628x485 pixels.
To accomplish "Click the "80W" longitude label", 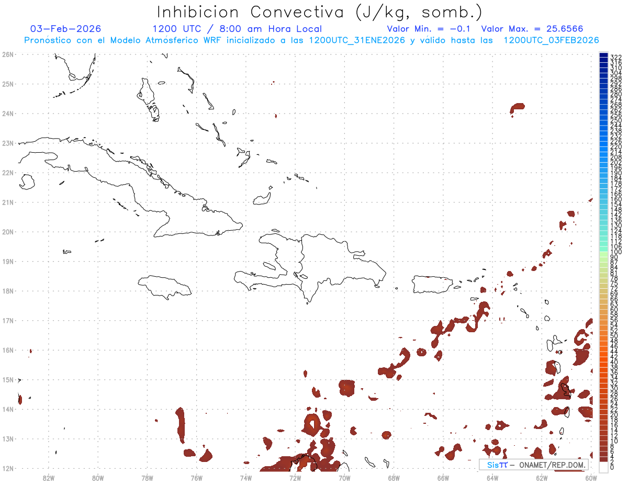I will (98, 477).
